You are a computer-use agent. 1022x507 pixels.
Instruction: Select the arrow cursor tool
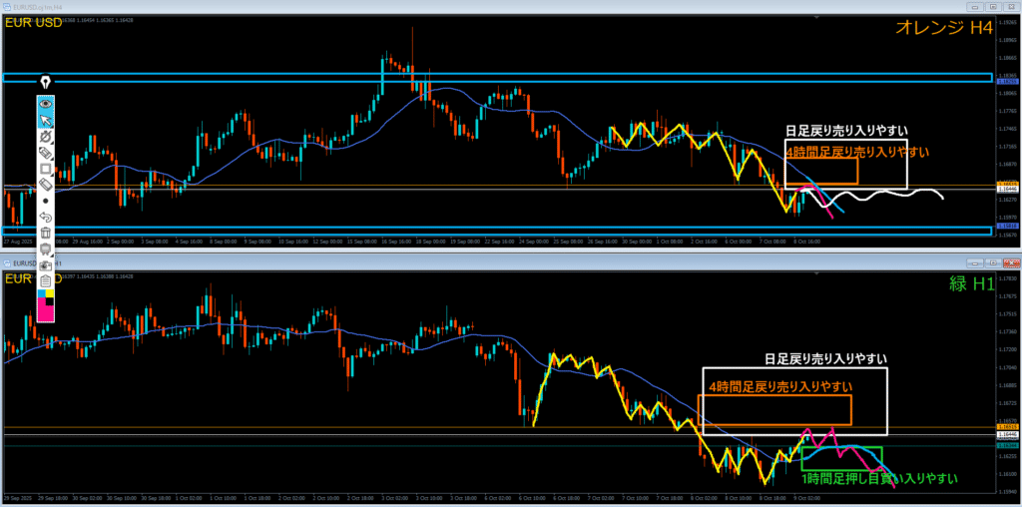coord(45,120)
